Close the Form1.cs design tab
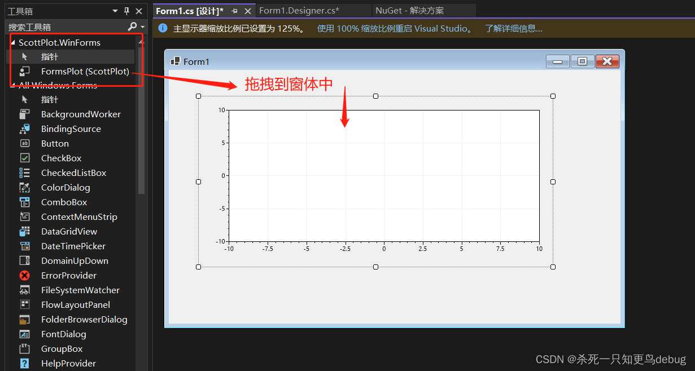This screenshot has height=371, width=695. [247, 11]
